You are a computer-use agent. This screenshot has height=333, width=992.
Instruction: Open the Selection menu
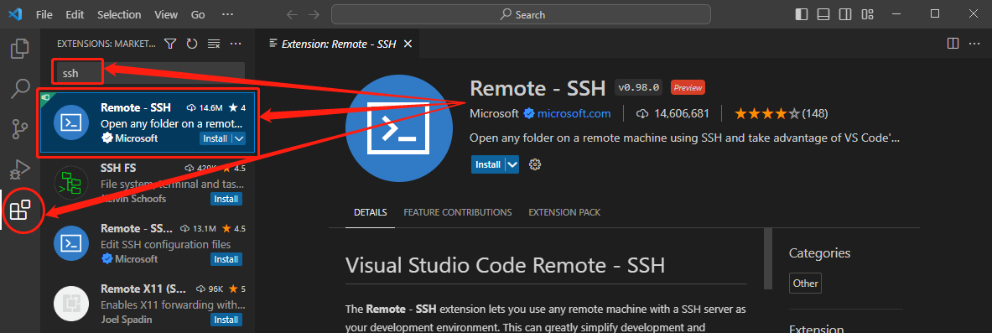[120, 14]
